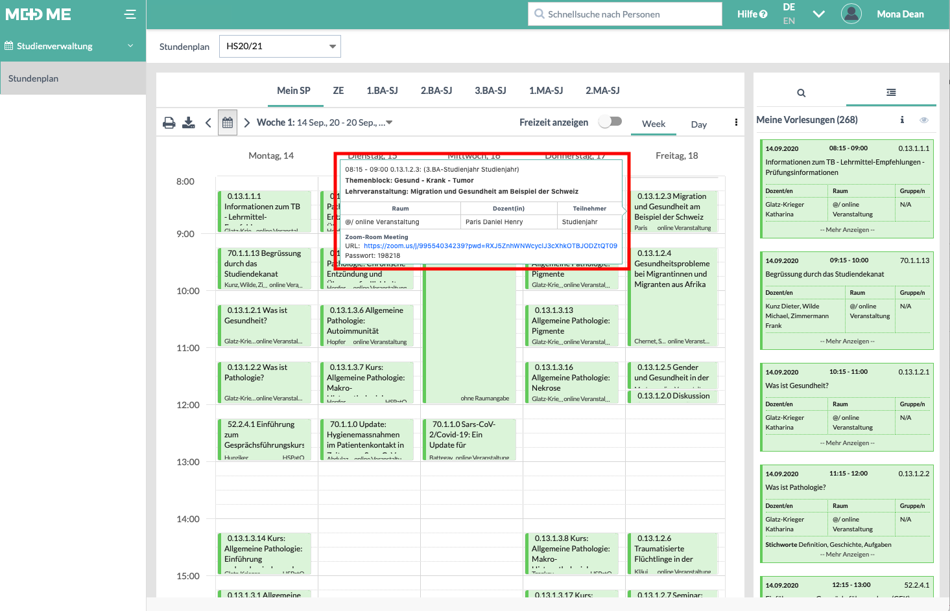This screenshot has width=950, height=611.
Task: Open the search icon in the lectures panel
Action: [x=801, y=93]
